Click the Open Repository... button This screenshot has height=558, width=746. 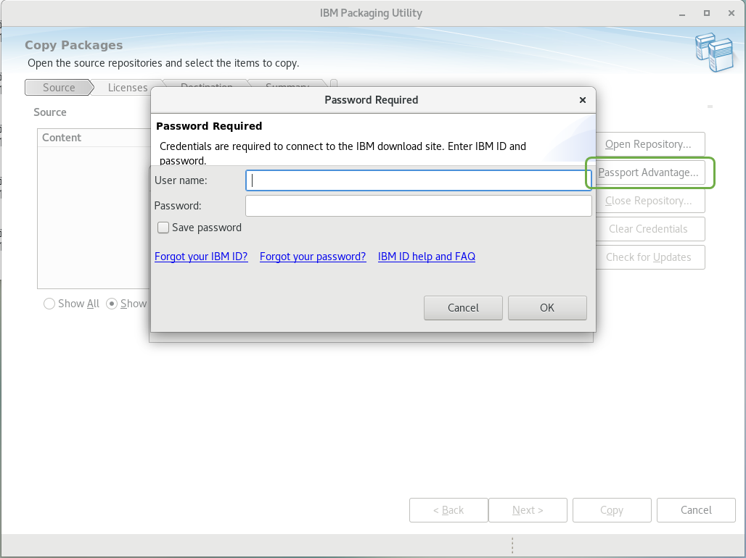click(650, 144)
